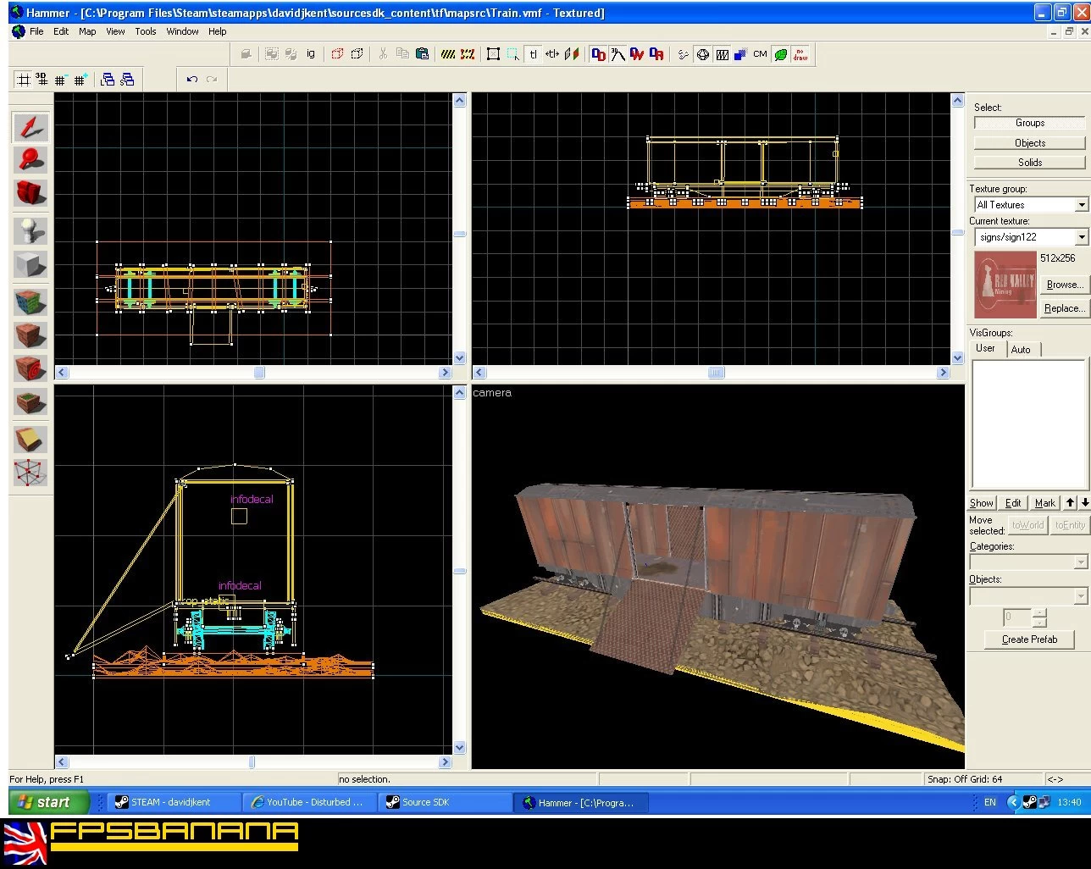Image resolution: width=1091 pixels, height=869 pixels.
Task: Select the Selection tool arrow
Action: click(x=30, y=127)
